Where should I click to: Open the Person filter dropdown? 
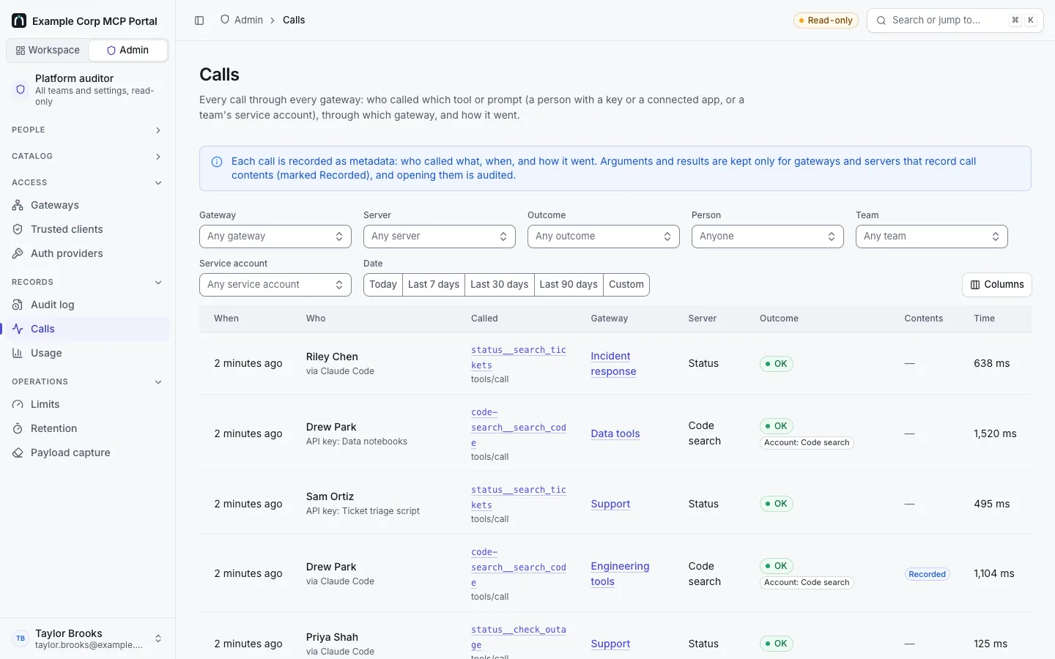pyautogui.click(x=768, y=237)
